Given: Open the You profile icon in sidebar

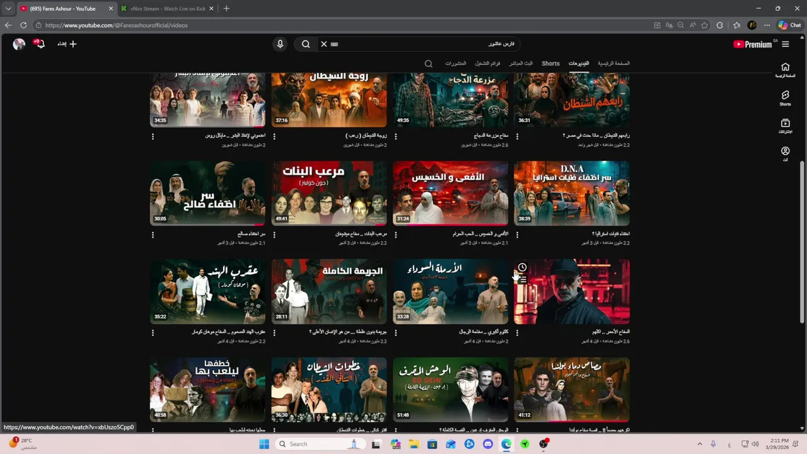Looking at the screenshot, I should coord(785,154).
